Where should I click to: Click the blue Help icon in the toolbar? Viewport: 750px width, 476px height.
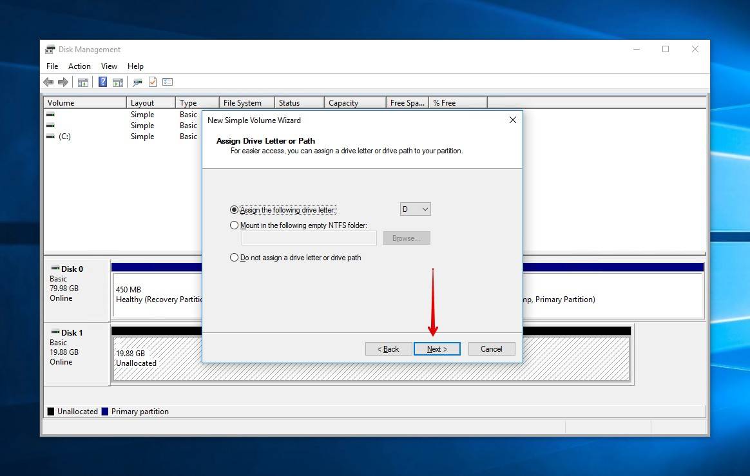[x=102, y=82]
